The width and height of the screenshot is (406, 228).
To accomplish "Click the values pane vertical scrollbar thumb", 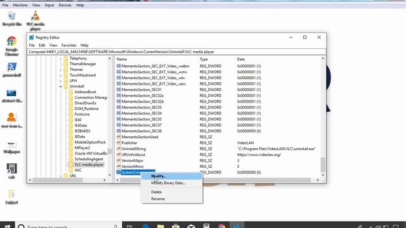I will (323, 165).
